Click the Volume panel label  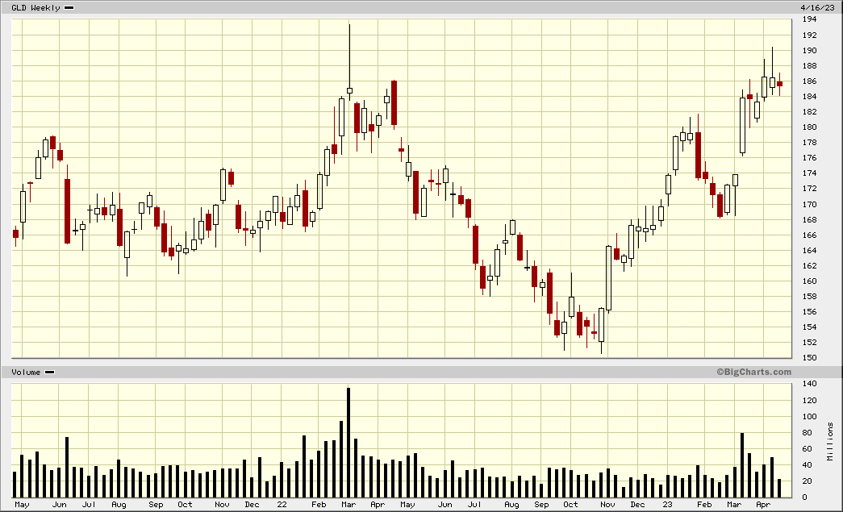[x=26, y=372]
